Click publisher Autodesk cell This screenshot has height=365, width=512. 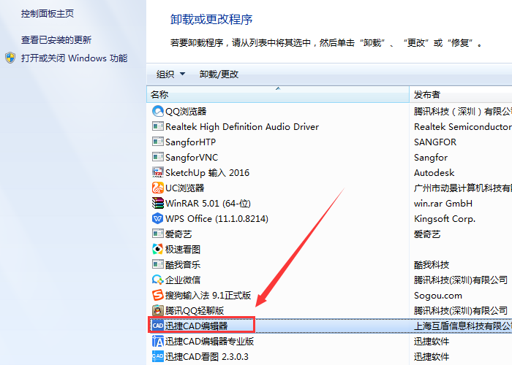pos(434,173)
